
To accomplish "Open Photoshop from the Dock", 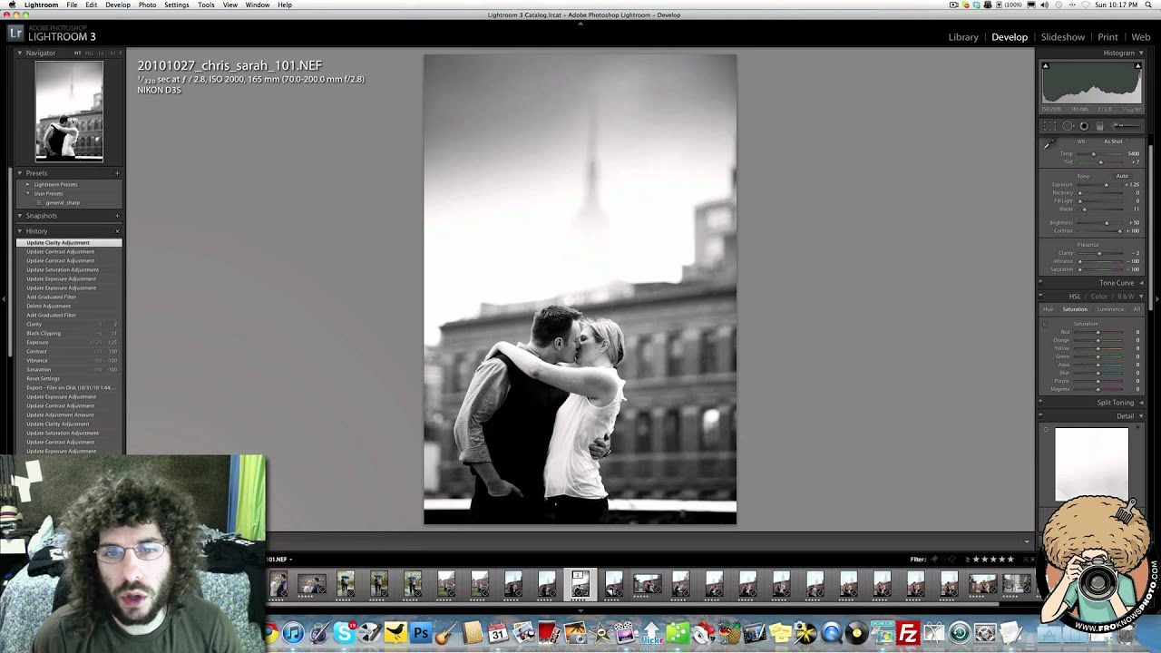I will pyautogui.click(x=420, y=632).
